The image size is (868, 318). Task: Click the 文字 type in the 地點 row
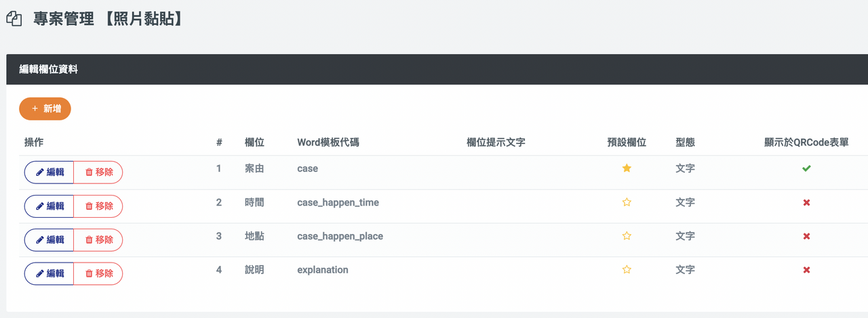[x=685, y=236]
